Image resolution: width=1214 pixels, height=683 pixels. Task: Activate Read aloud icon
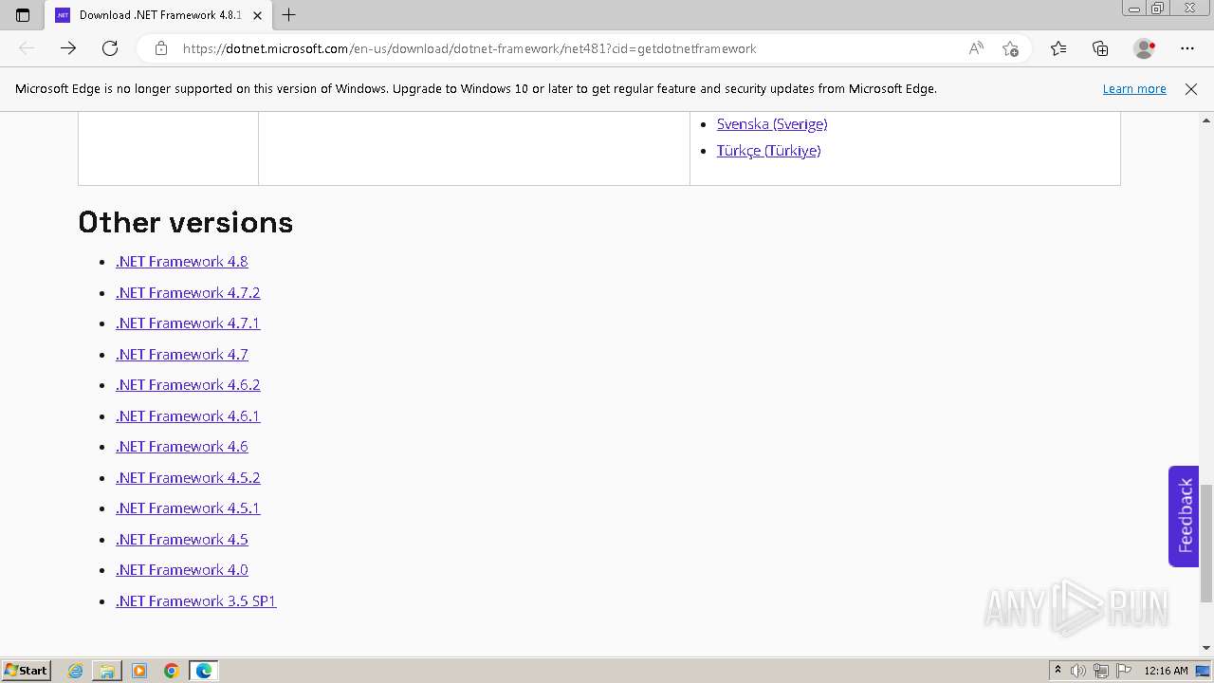pos(976,48)
